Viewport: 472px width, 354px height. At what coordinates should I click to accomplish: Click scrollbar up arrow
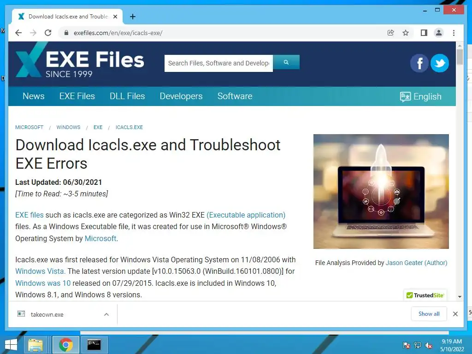[460, 46]
